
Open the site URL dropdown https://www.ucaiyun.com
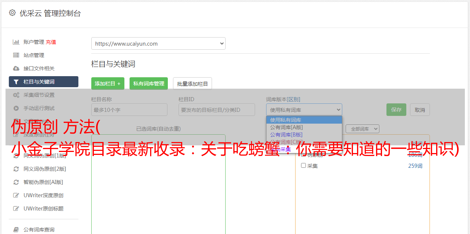tap(158, 43)
